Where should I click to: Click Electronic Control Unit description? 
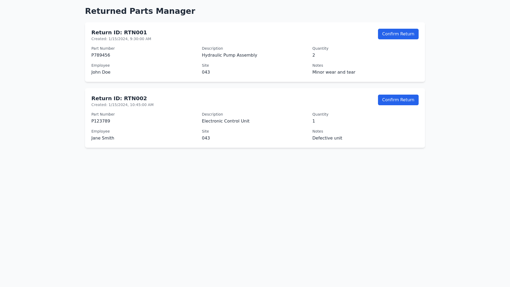[226, 121]
